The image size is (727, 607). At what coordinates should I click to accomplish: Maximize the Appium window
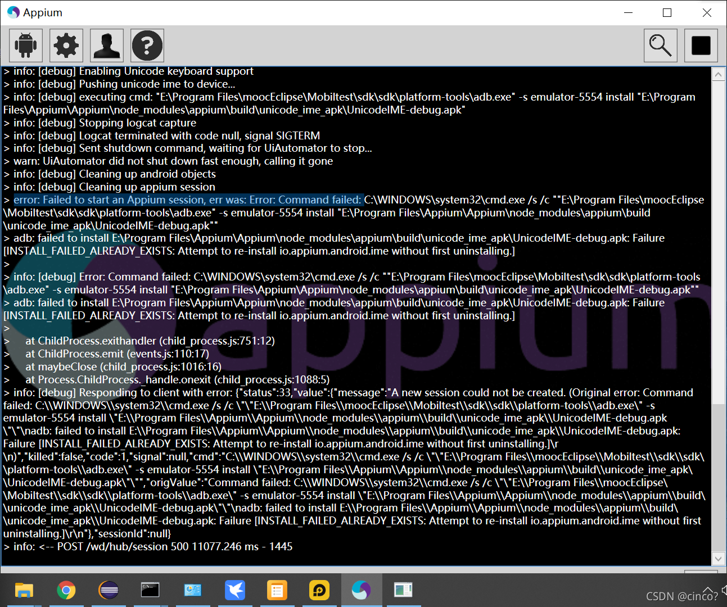click(667, 12)
